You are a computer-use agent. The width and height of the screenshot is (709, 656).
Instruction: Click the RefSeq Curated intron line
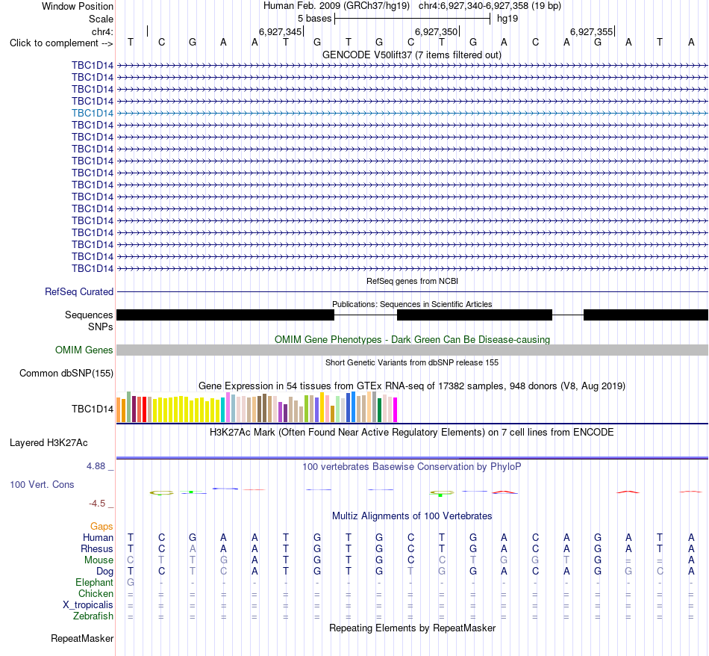(x=413, y=291)
